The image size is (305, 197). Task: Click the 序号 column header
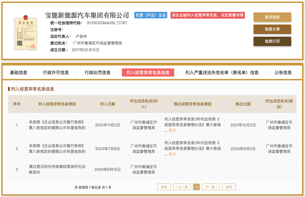pyautogui.click(x=17, y=104)
